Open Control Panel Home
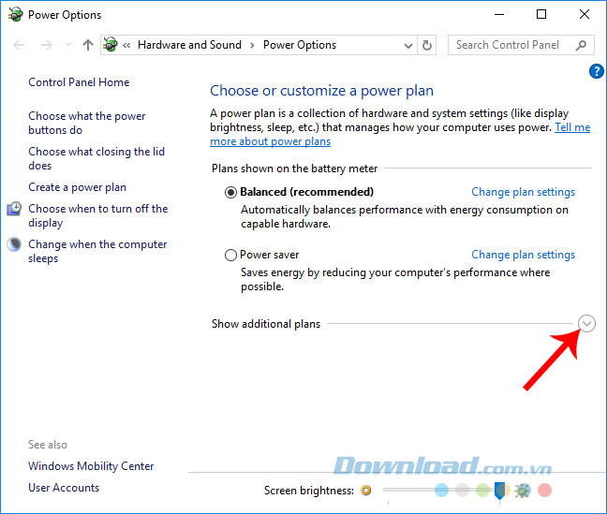This screenshot has height=514, width=607. tap(79, 82)
